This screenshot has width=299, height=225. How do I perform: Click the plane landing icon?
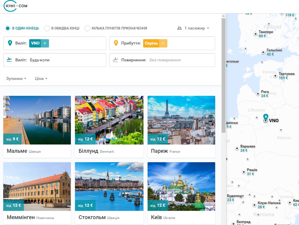tap(115, 60)
